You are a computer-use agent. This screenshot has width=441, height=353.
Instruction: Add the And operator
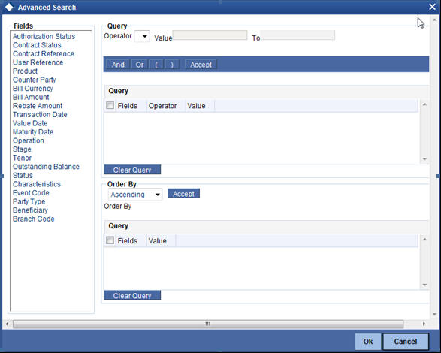[x=118, y=65]
